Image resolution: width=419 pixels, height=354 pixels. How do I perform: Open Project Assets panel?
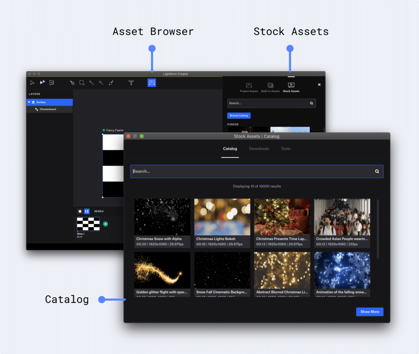pyautogui.click(x=249, y=87)
